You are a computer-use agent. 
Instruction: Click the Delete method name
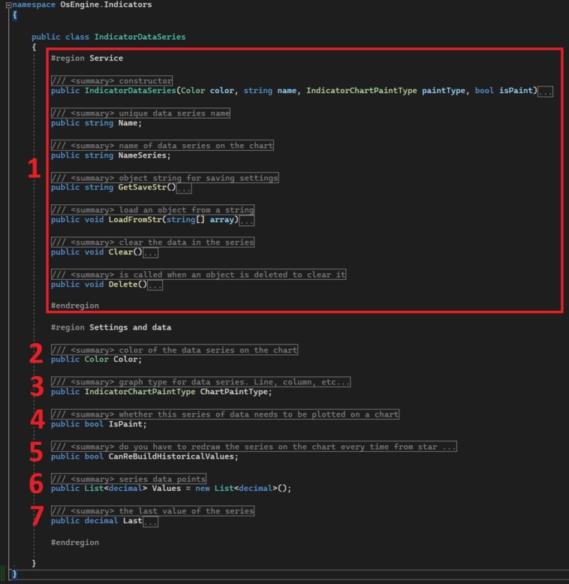[123, 284]
